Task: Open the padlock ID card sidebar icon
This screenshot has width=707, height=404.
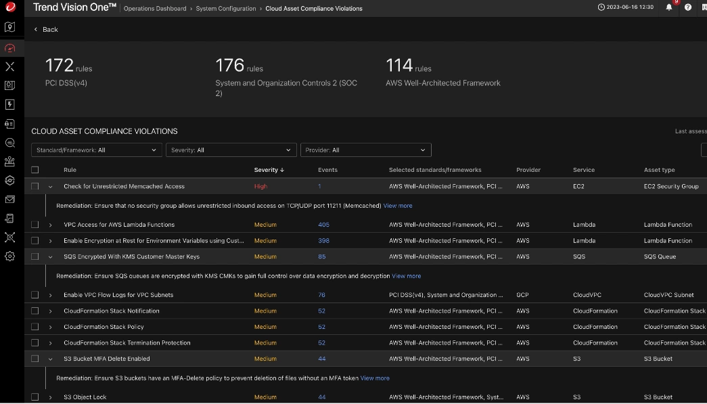Action: (10, 124)
